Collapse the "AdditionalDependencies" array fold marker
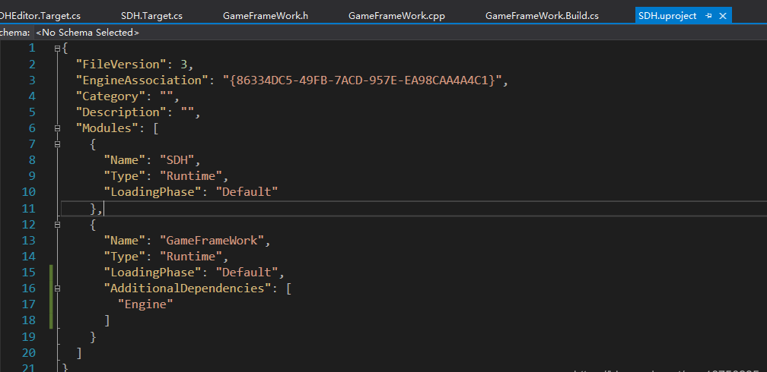The width and height of the screenshot is (767, 372). [57, 288]
